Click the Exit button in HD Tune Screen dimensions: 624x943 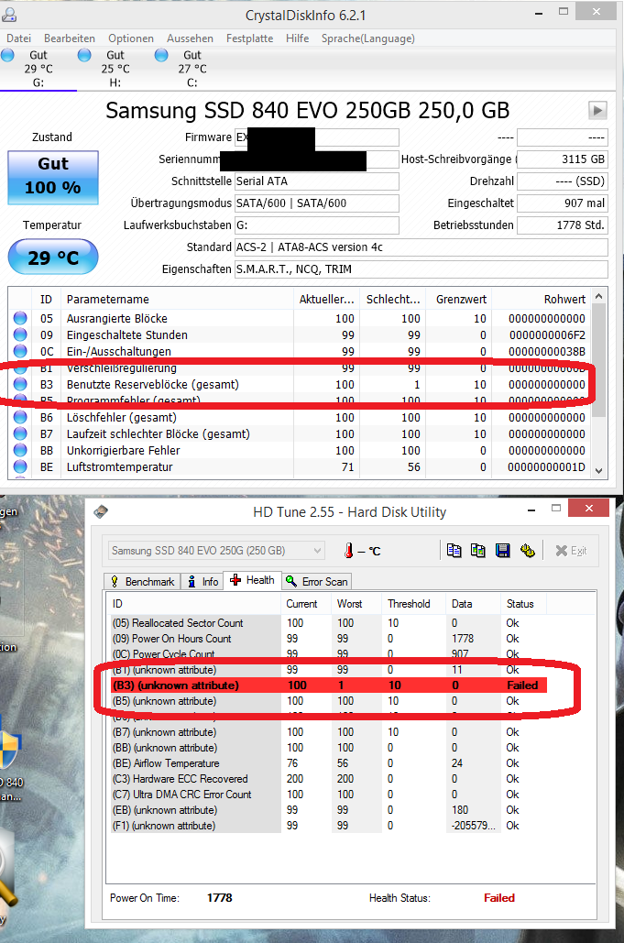pyautogui.click(x=571, y=550)
